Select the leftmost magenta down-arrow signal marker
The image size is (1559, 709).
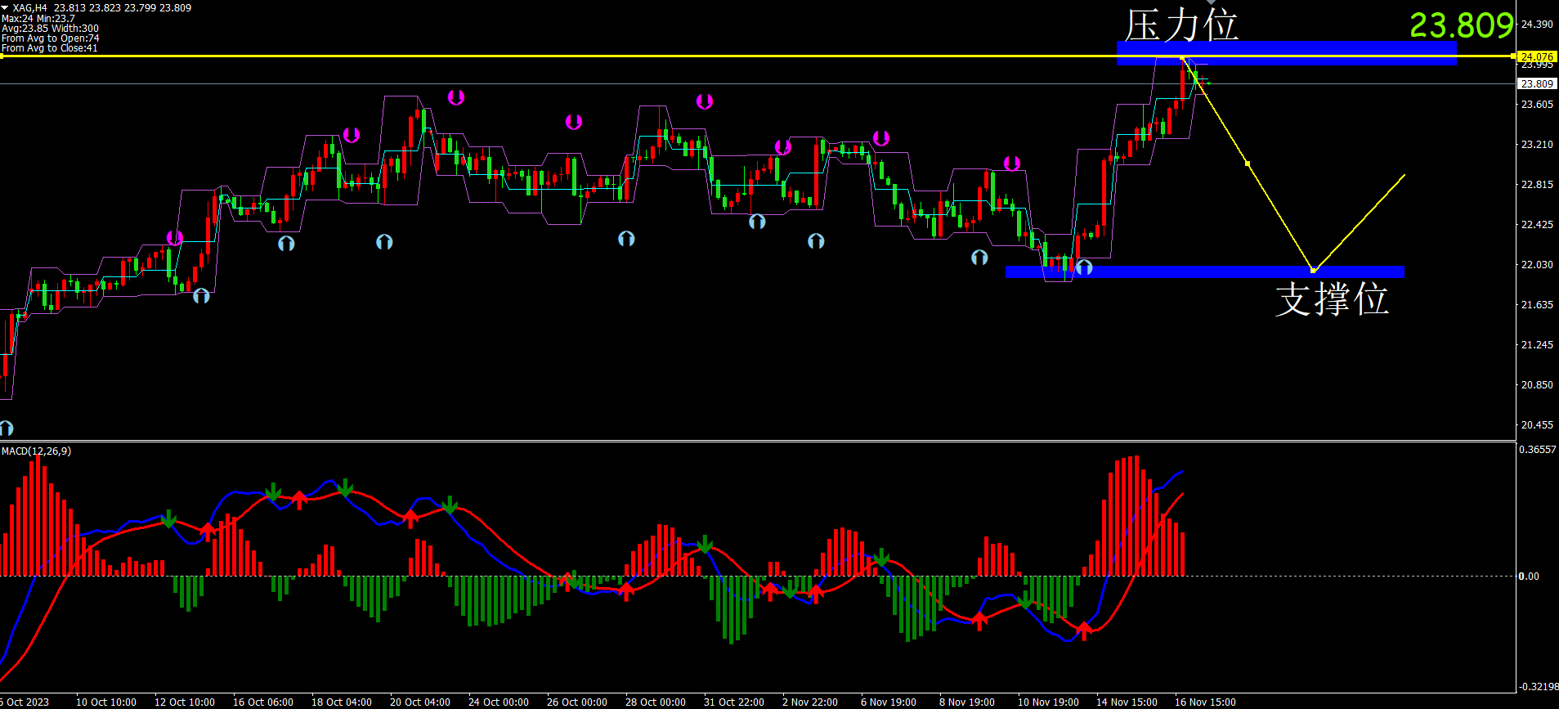[x=175, y=238]
